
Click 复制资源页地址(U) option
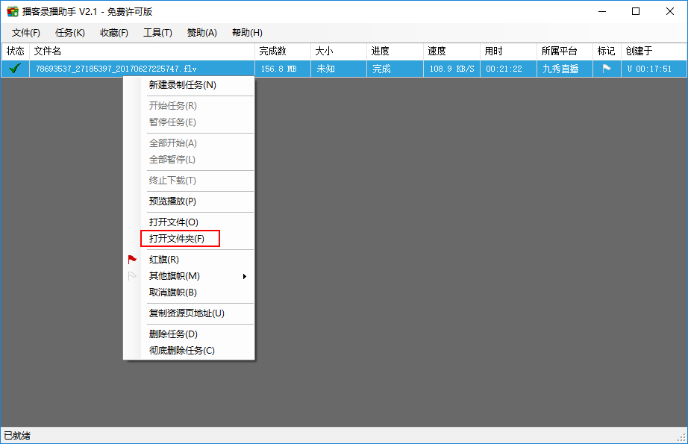(x=187, y=313)
